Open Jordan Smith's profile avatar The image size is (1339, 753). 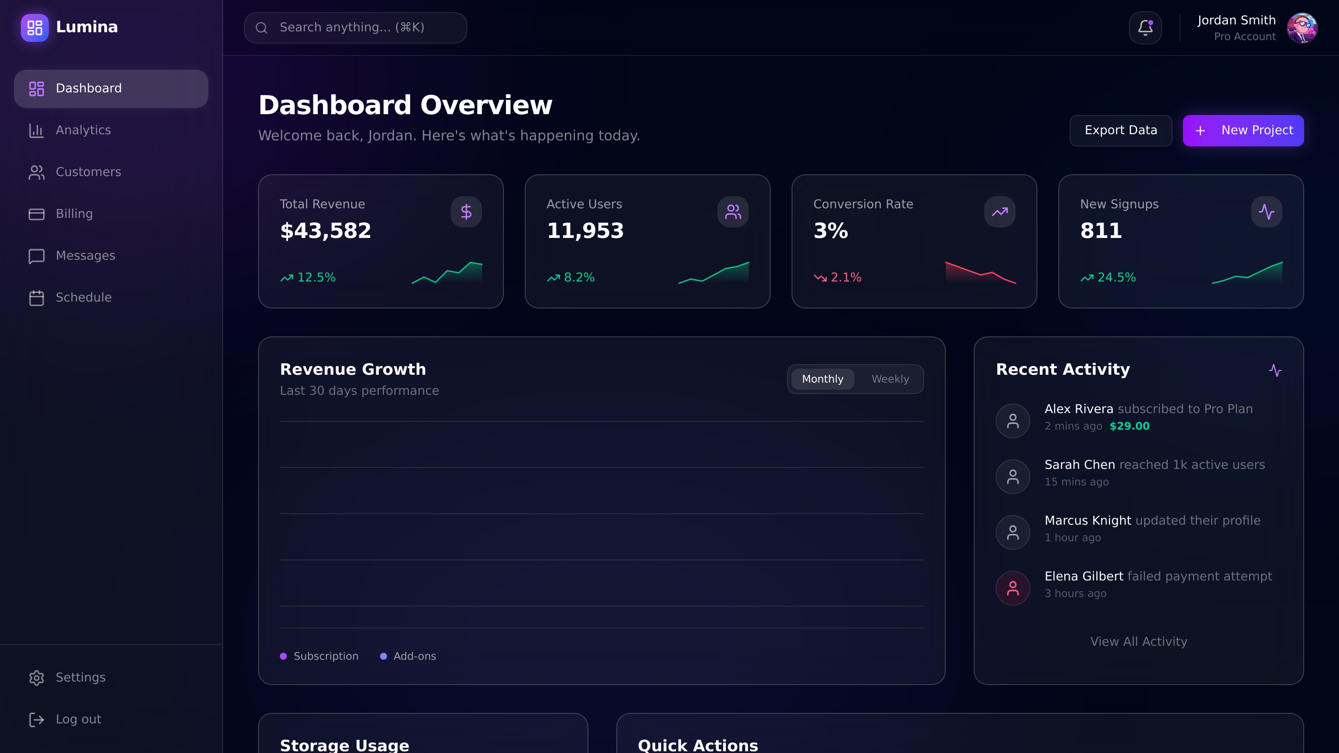(x=1302, y=27)
